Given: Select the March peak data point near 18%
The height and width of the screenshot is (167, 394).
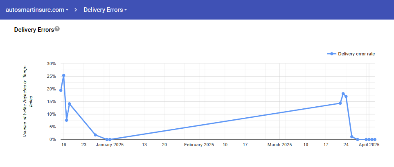Looking at the screenshot, I should tap(343, 94).
